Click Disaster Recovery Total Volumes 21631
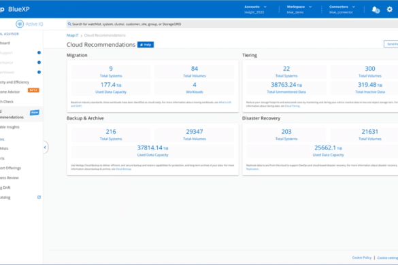The width and height of the screenshot is (398, 265). coord(370,132)
